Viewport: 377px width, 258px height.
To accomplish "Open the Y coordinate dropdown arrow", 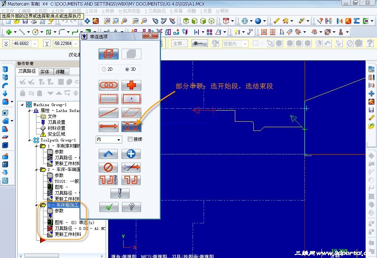I will 76,43.
